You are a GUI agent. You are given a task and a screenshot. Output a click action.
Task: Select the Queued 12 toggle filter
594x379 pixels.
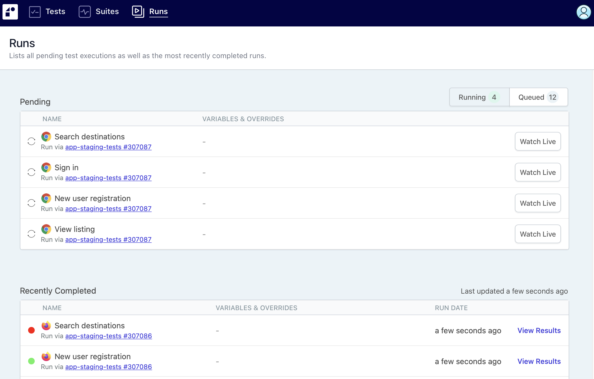538,97
